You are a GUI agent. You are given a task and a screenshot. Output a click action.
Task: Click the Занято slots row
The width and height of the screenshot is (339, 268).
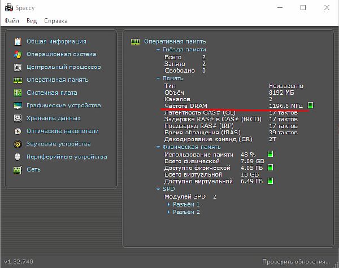(185, 64)
